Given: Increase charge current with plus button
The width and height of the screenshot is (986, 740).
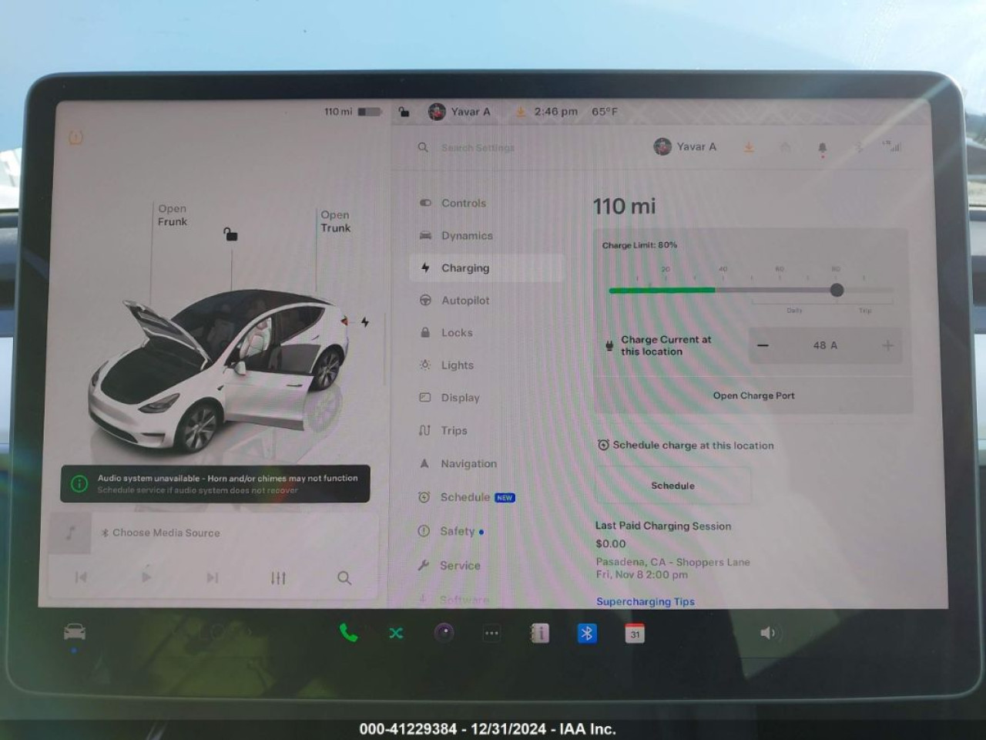Looking at the screenshot, I should [887, 345].
